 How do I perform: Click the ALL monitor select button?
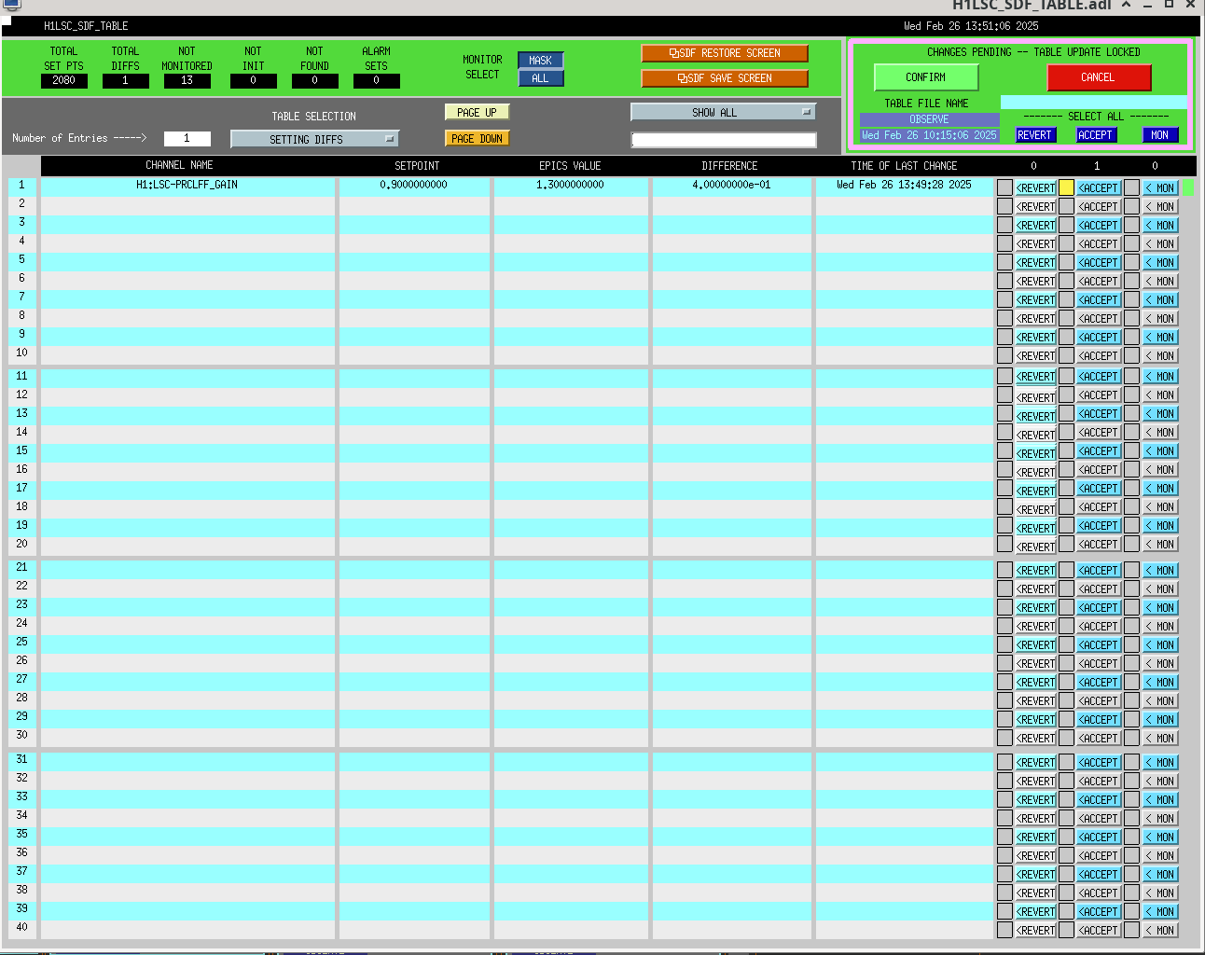pyautogui.click(x=541, y=78)
